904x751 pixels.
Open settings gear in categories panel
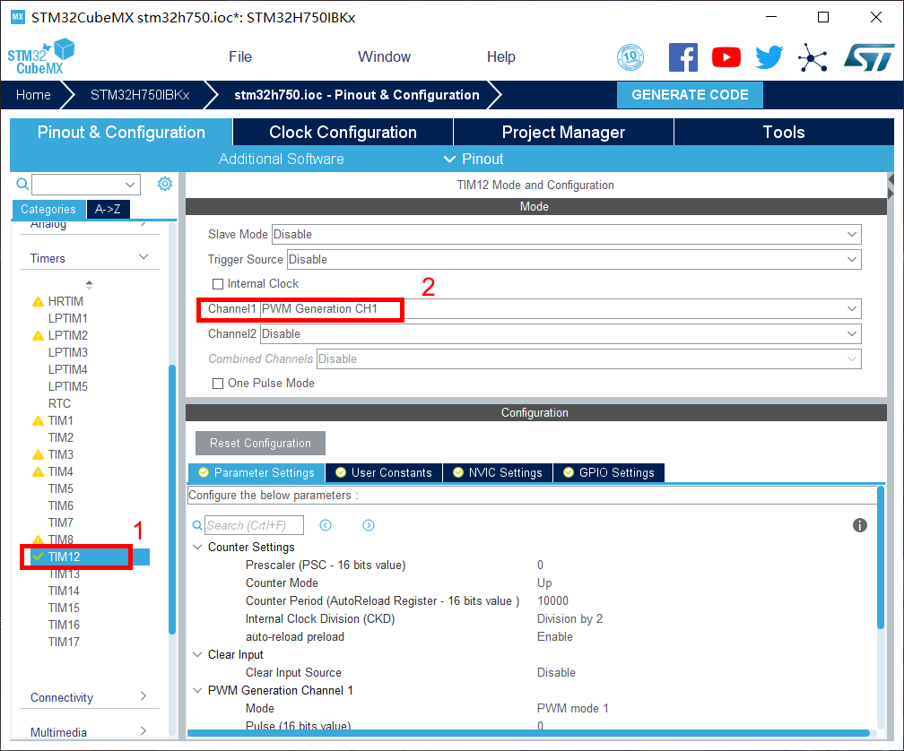pos(165,184)
